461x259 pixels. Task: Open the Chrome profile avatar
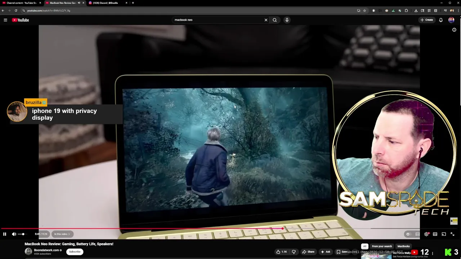(x=452, y=10)
